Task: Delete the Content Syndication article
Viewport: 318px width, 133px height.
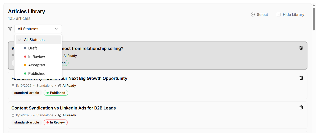Action: 301,107
